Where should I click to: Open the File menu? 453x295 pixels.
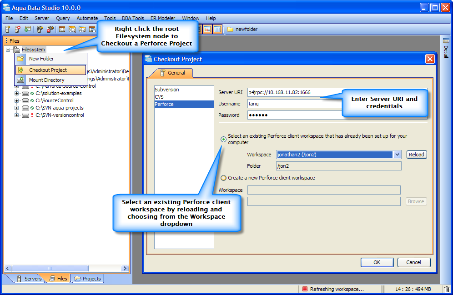[x=9, y=18]
